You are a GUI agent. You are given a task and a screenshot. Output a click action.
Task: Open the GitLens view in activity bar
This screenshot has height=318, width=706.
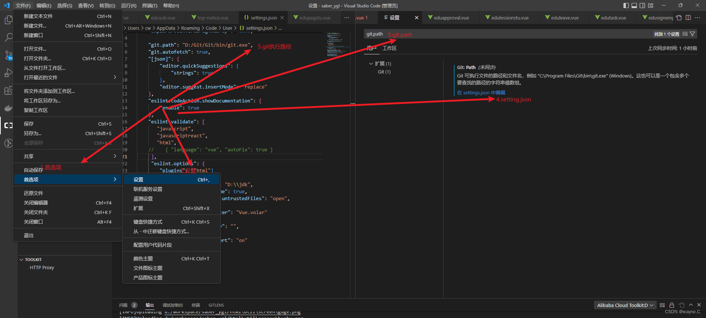pyautogui.click(x=8, y=143)
